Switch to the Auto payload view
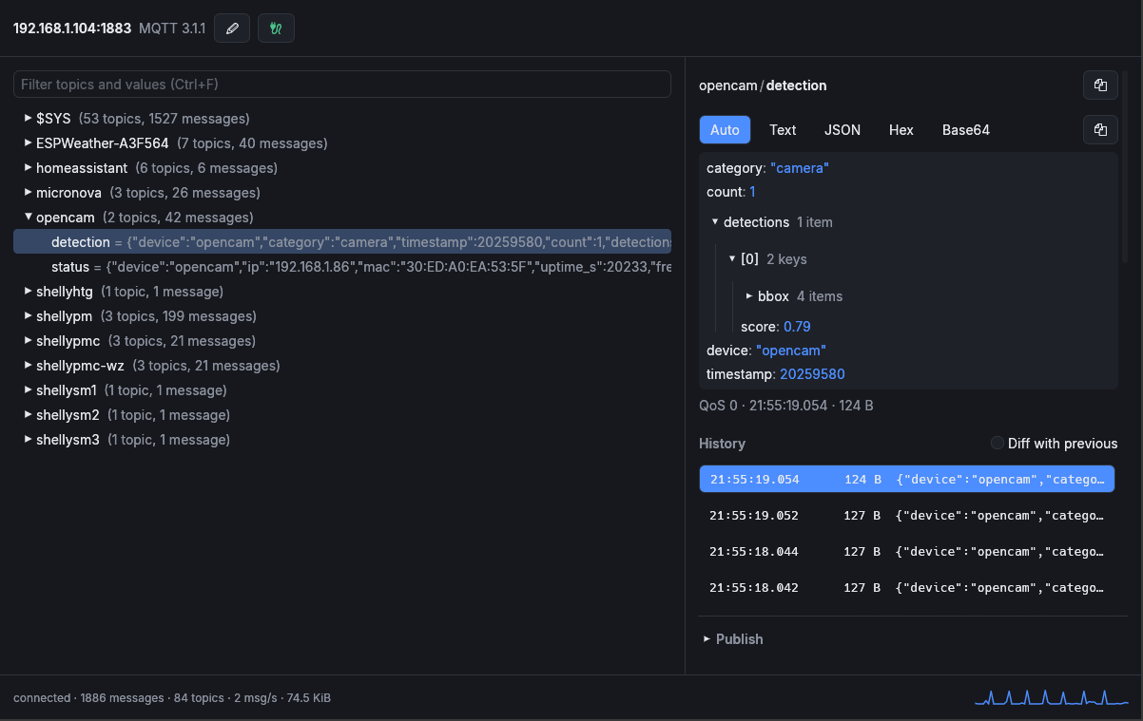This screenshot has height=721, width=1143. [725, 130]
